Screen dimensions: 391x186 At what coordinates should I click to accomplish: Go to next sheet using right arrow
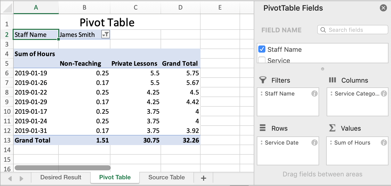pos(22,179)
